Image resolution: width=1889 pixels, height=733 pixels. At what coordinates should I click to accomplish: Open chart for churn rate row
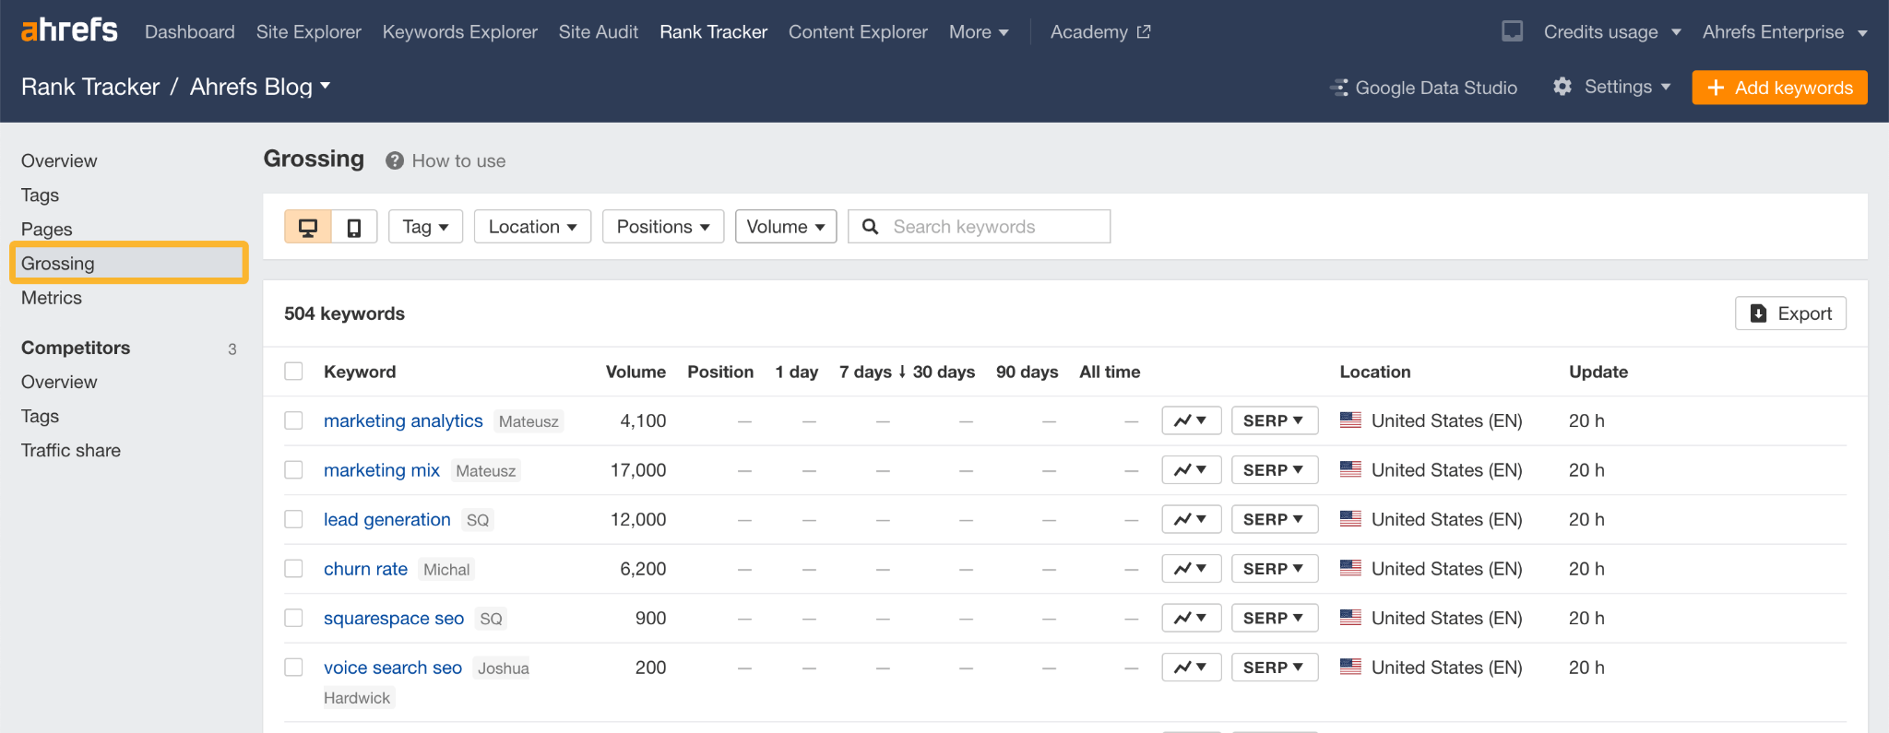(1192, 569)
